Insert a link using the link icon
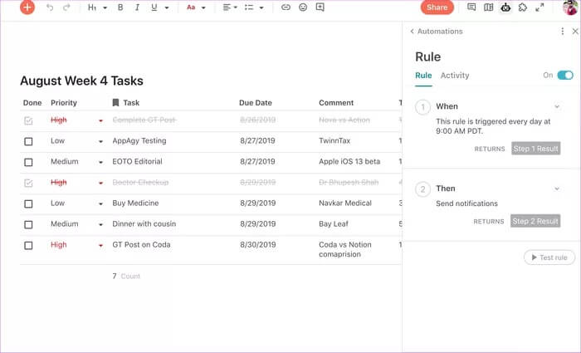 tap(286, 7)
